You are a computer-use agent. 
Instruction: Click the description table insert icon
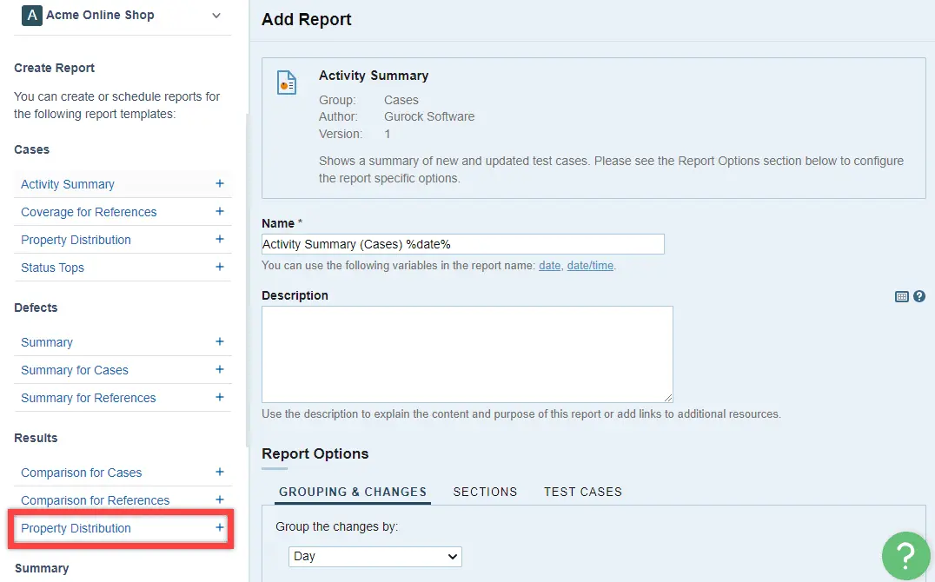[x=902, y=296]
